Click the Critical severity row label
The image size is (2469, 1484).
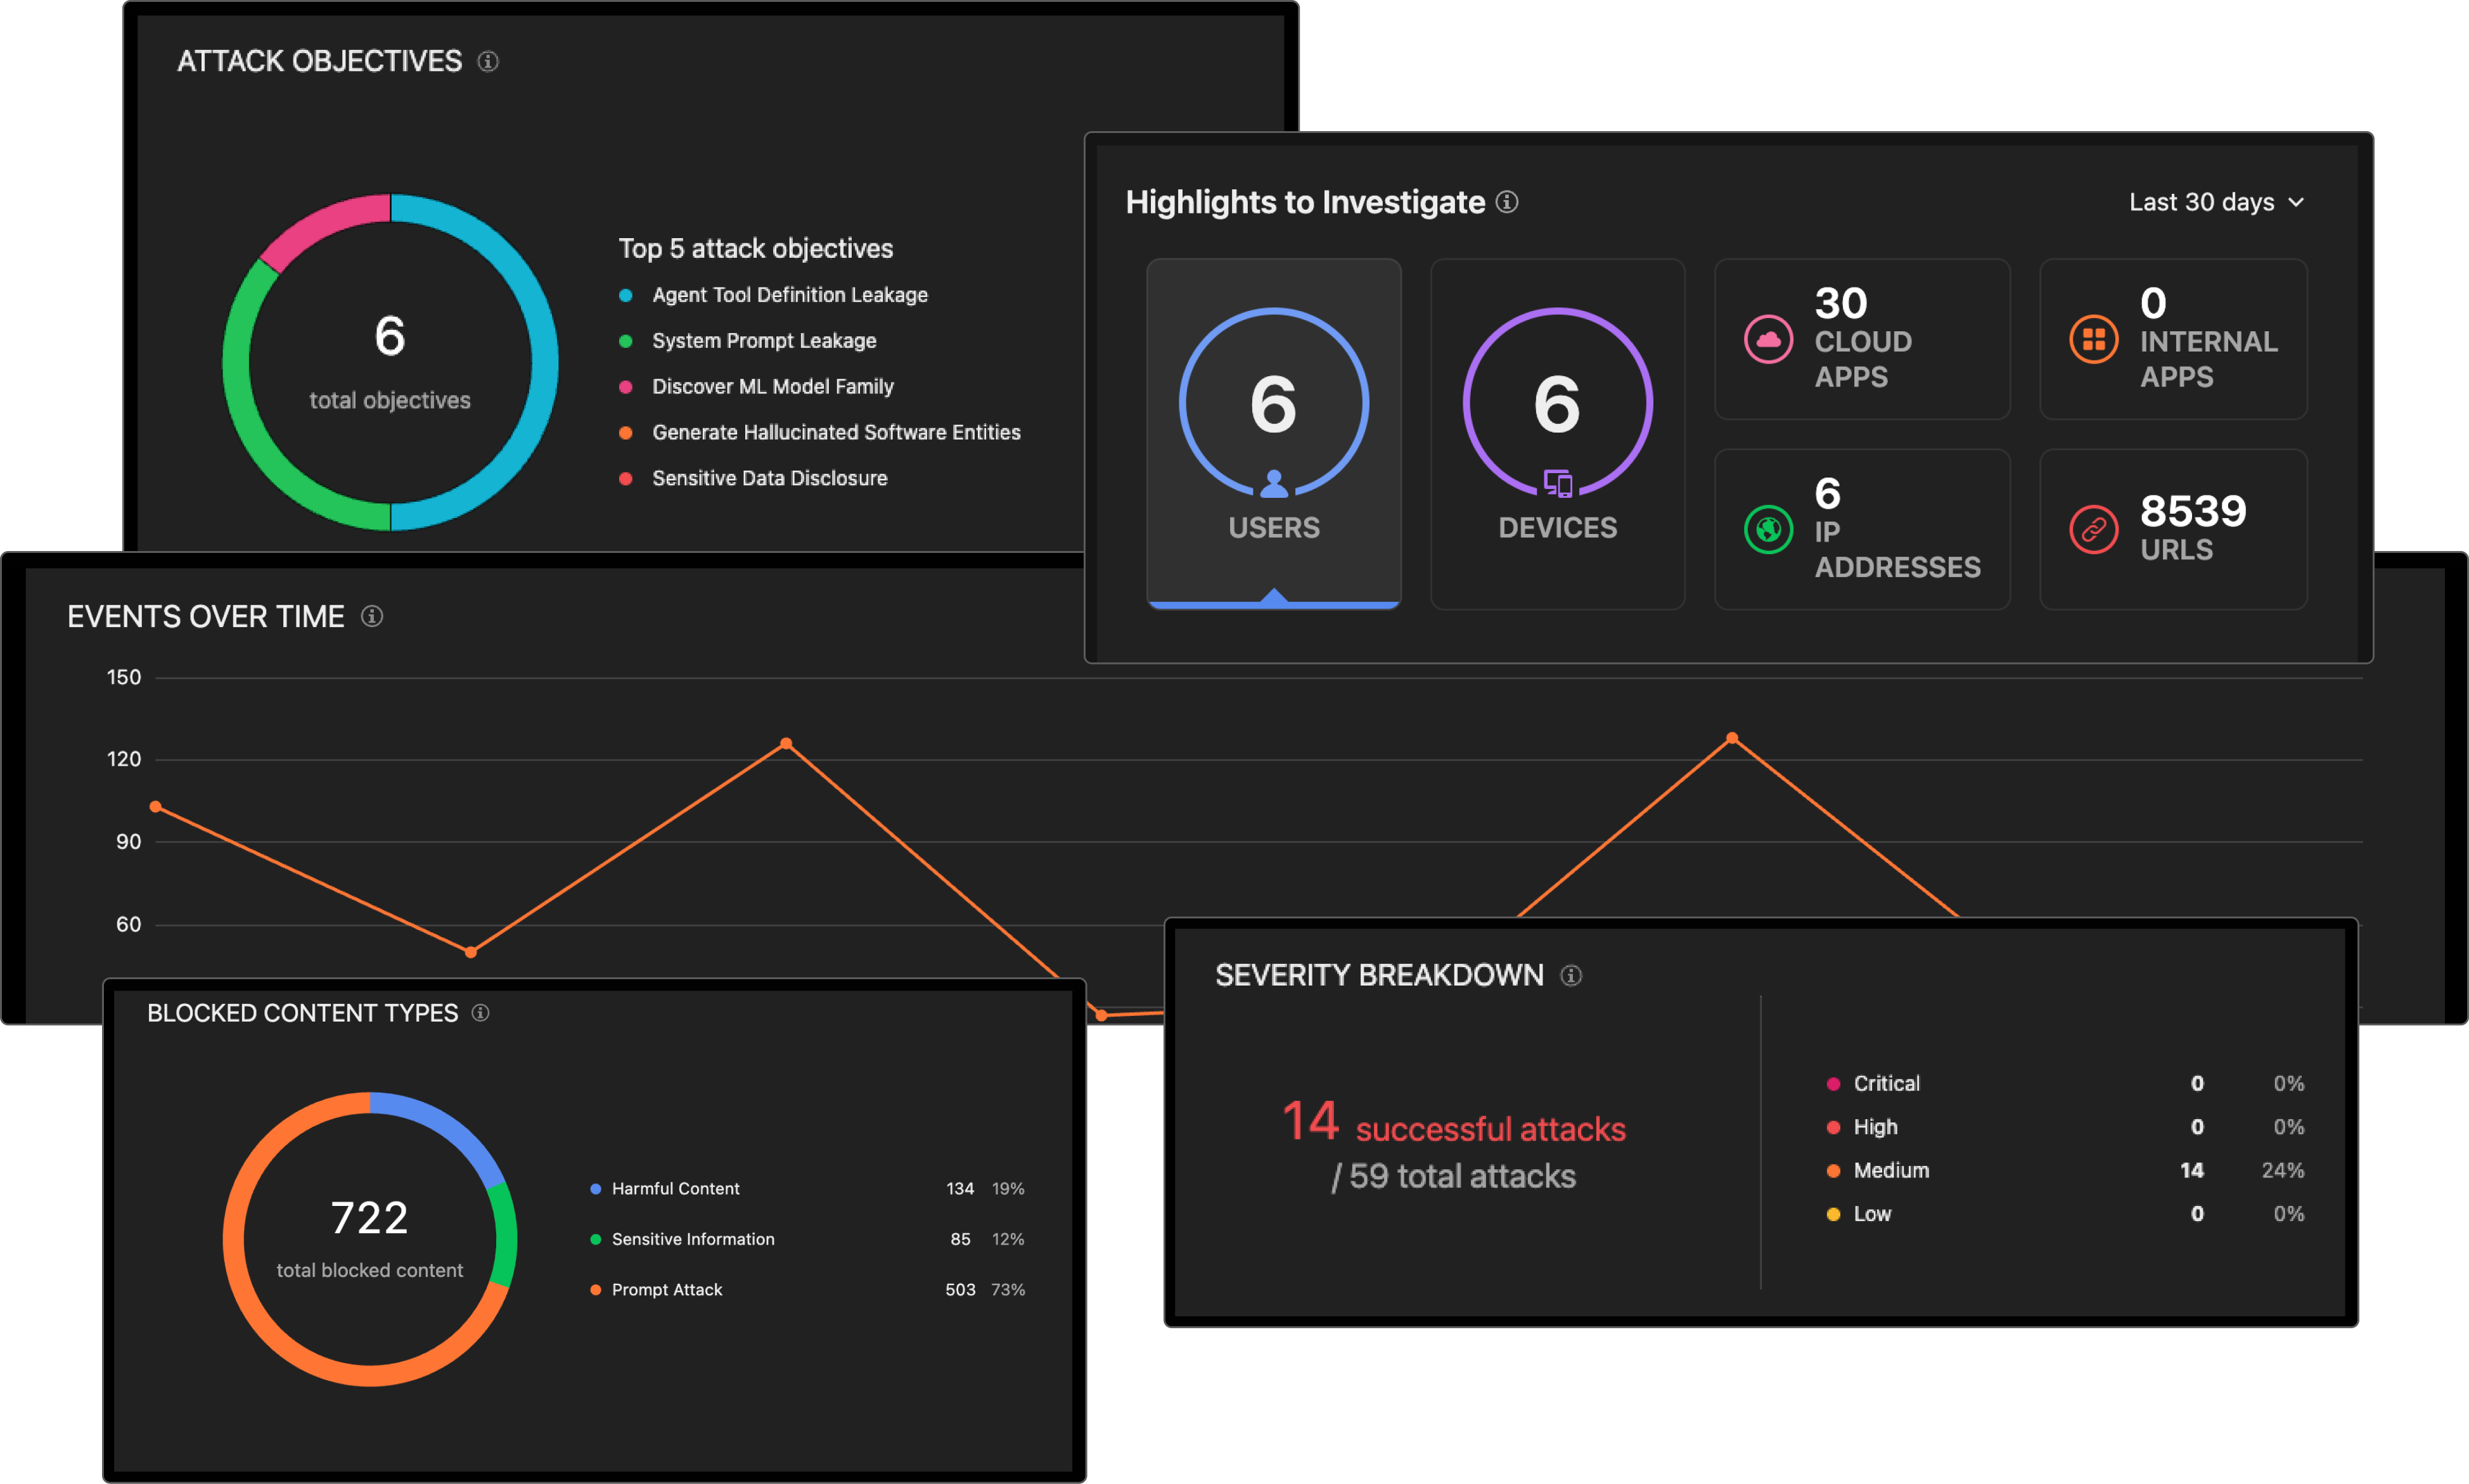coord(1886,1084)
